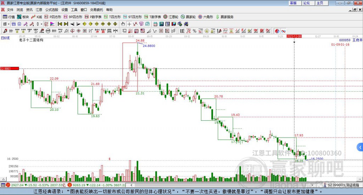The height and width of the screenshot is (195, 363).
Task: Click the red 22.9861 price marker
Action: [x=10, y=68]
